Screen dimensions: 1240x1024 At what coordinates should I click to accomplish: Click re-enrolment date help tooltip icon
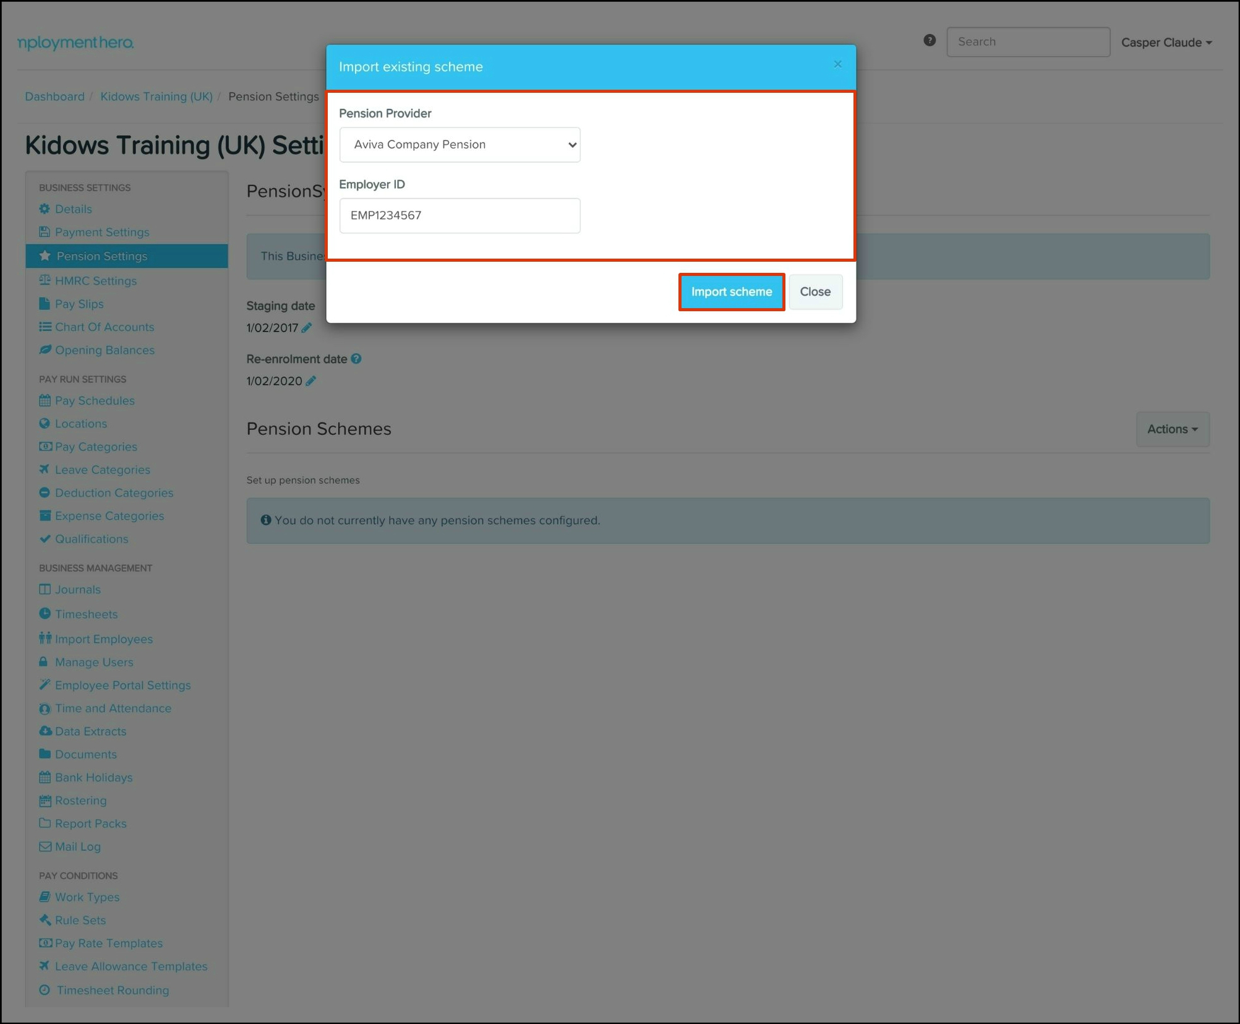356,359
